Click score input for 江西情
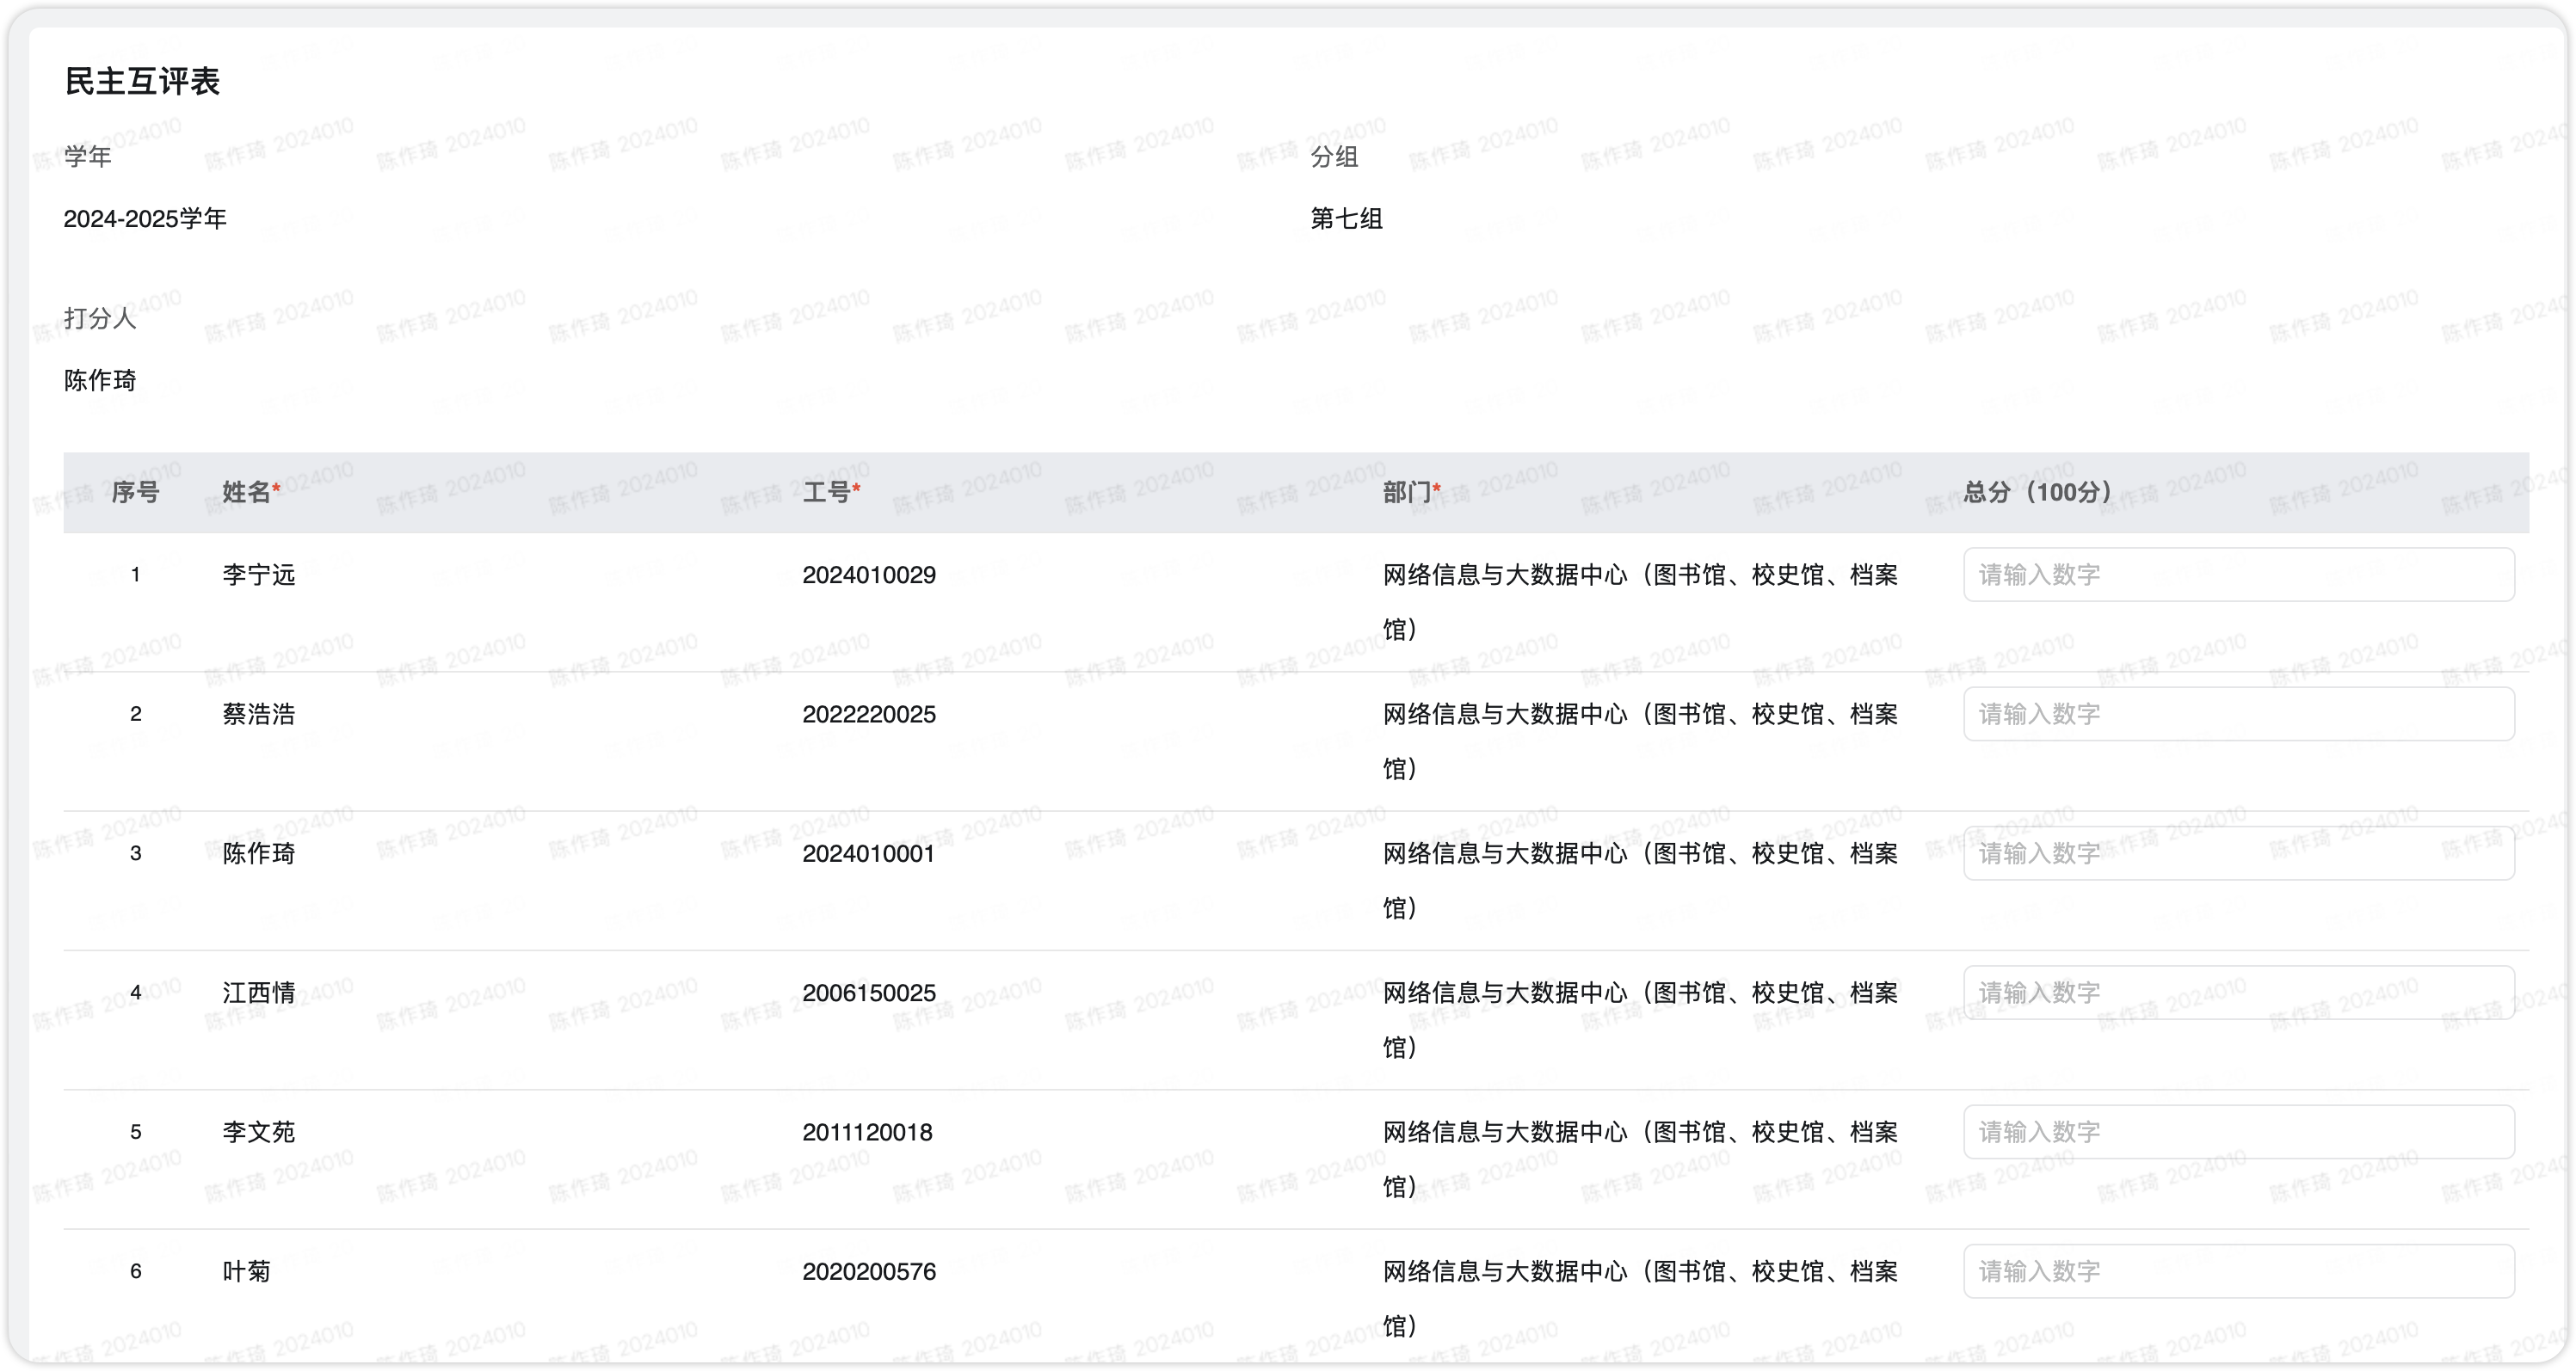The image size is (2576, 1371). [x=2238, y=993]
